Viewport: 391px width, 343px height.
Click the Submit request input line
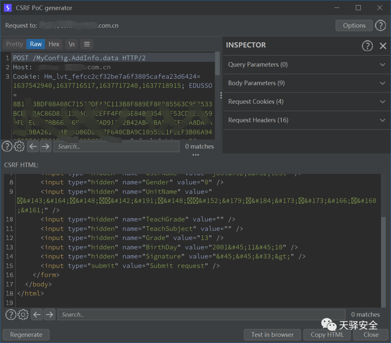coord(130,266)
